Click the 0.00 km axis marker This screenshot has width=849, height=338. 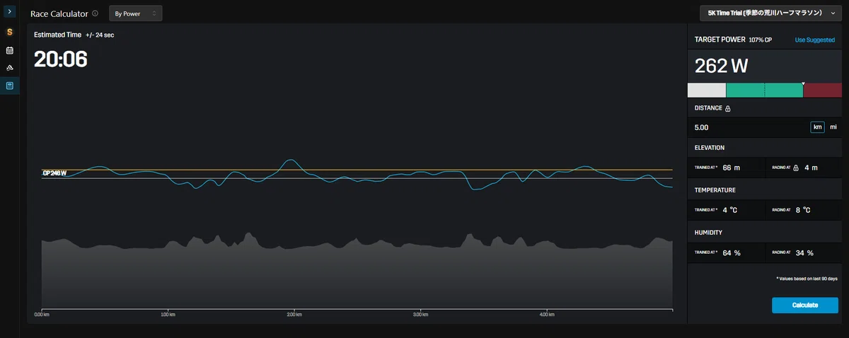42,314
